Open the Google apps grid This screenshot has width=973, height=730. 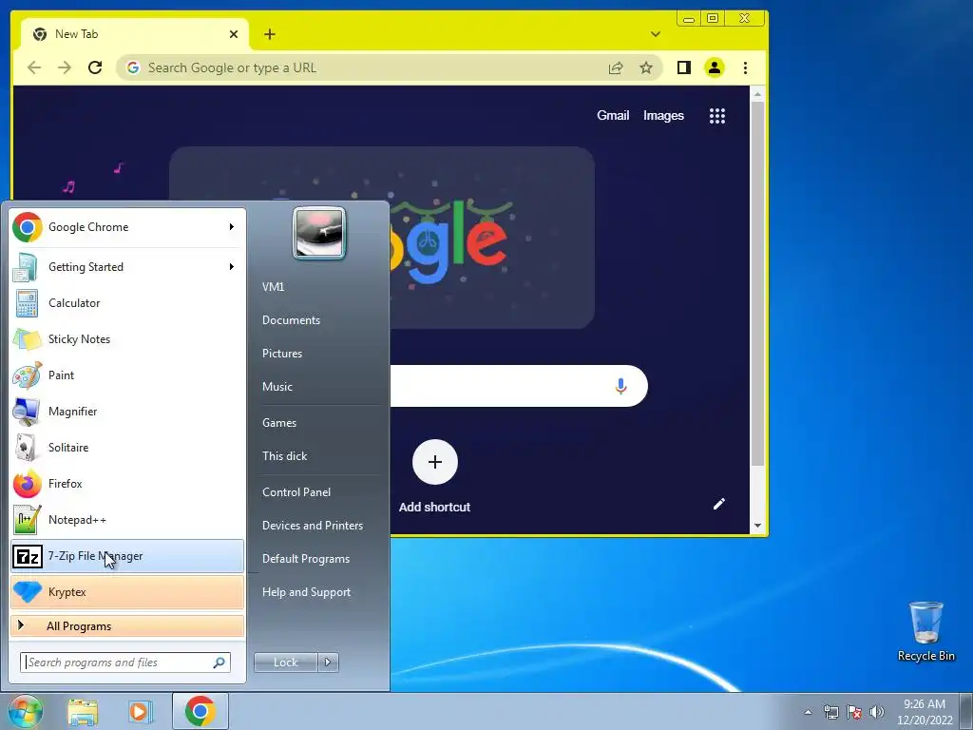point(717,115)
